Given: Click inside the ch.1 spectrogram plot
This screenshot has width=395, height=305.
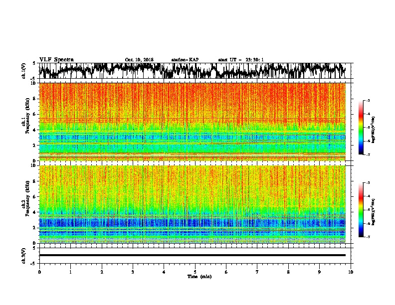Looking at the screenshot, I should 193,122.
